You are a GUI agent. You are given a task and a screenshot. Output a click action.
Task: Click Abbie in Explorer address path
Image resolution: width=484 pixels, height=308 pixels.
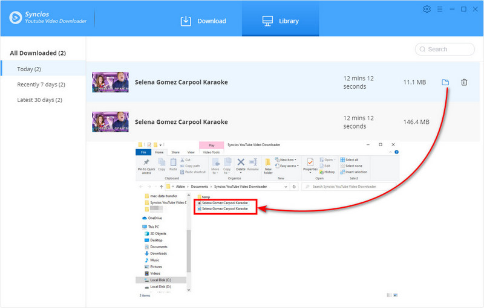pos(180,187)
